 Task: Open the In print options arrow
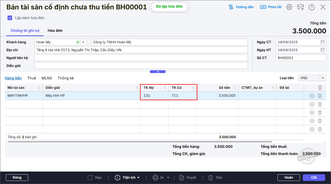click(x=168, y=178)
